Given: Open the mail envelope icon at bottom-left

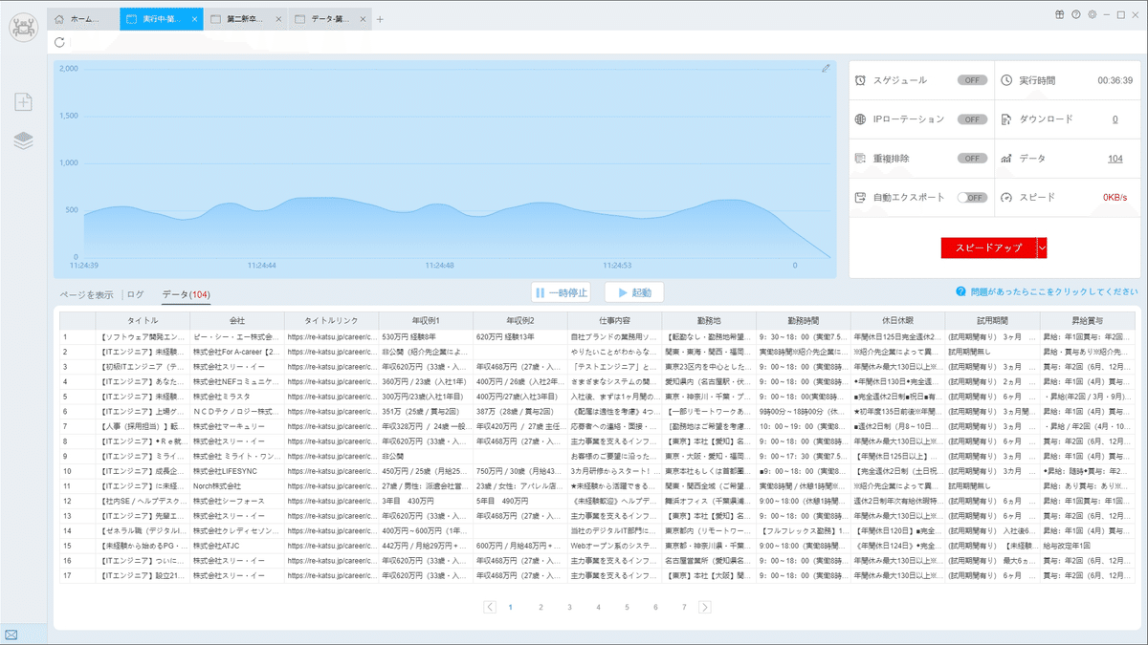Looking at the screenshot, I should click(11, 634).
